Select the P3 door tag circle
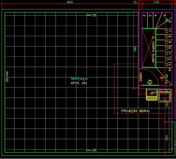 (x=150, y=82)
